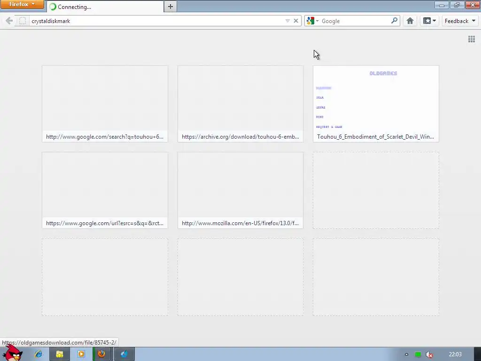
Task: Open the media player taskbar icon
Action: [81, 354]
